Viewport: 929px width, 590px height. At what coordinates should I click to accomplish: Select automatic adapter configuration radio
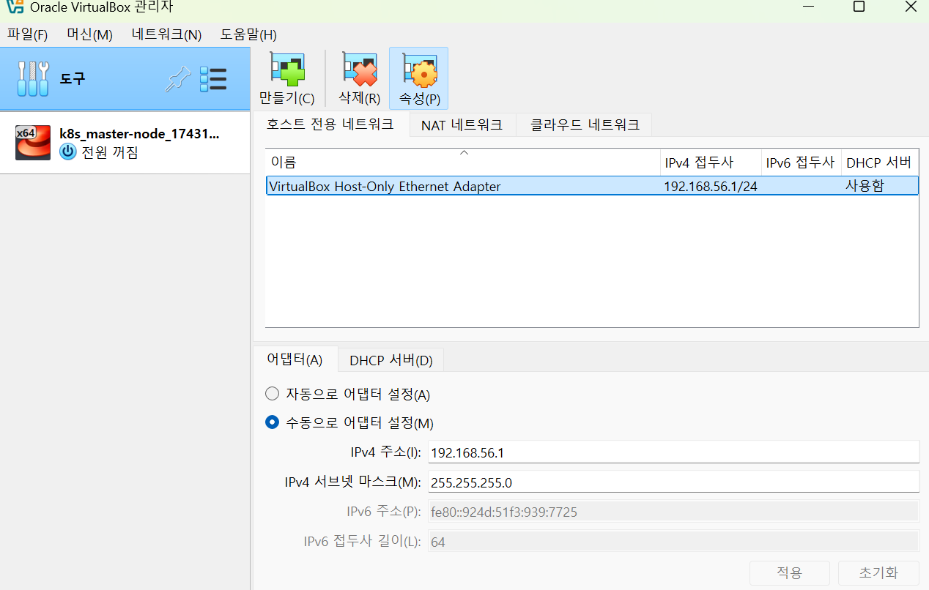click(x=273, y=394)
